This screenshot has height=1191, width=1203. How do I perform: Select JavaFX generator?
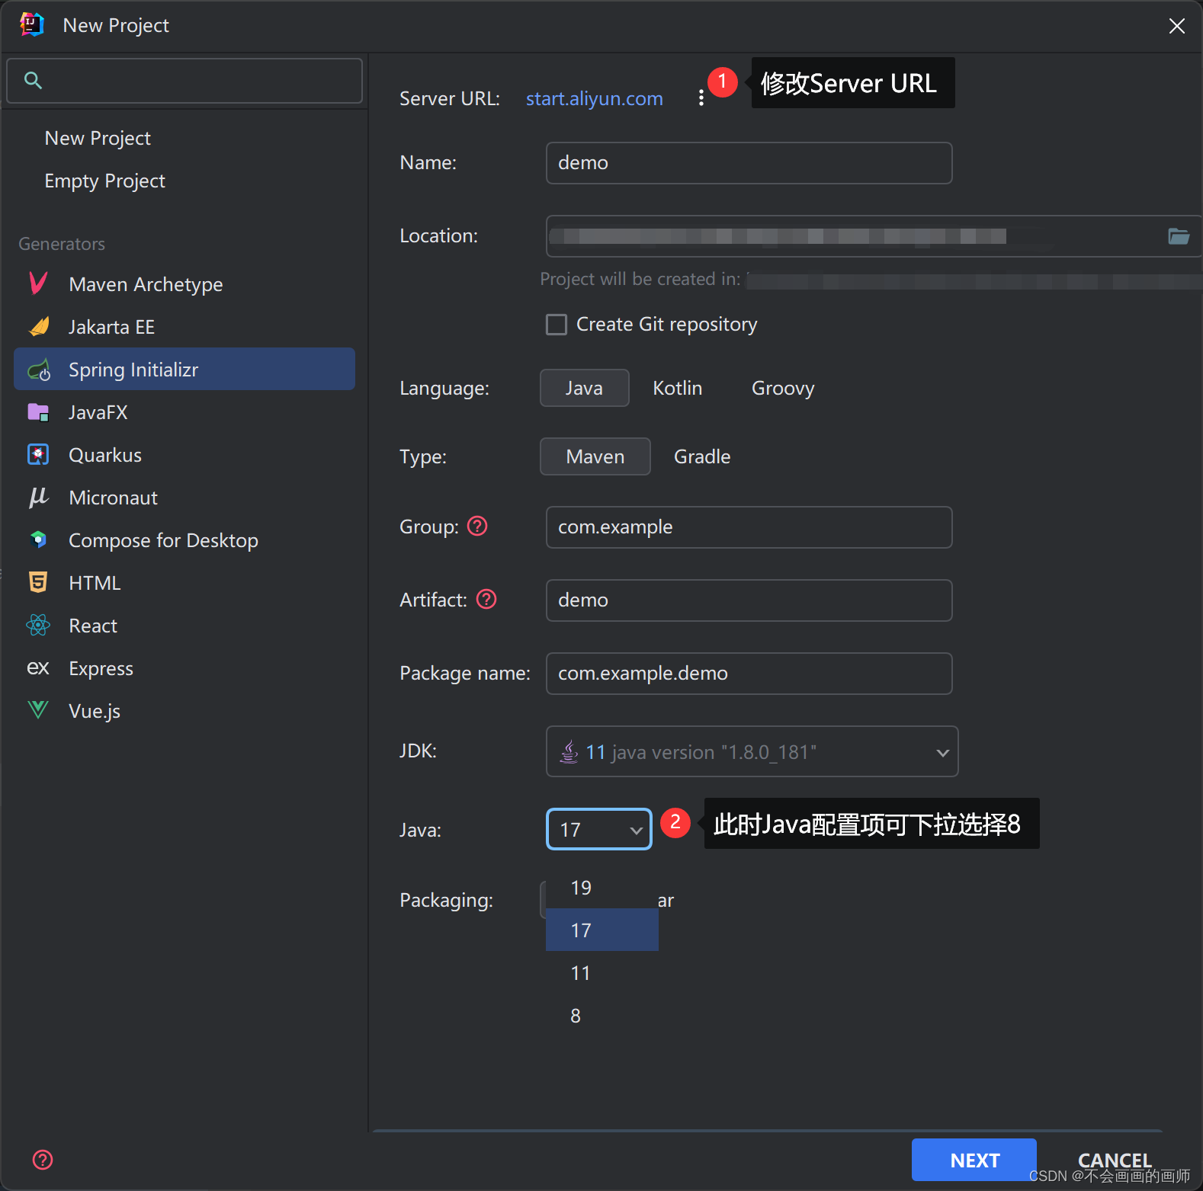point(184,412)
